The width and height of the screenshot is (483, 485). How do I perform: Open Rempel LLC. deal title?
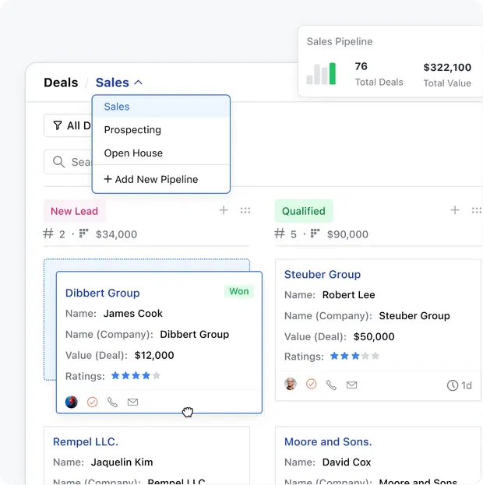pos(86,441)
